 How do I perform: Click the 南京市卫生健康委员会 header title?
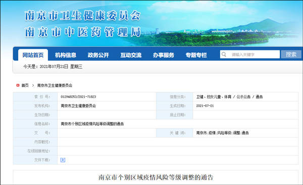pyautogui.click(x=83, y=16)
